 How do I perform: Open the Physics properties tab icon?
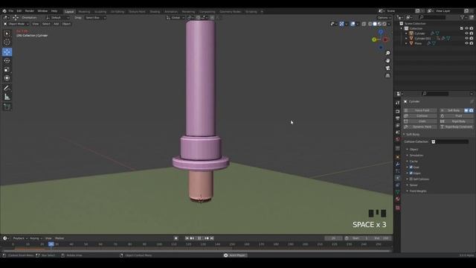point(398,178)
